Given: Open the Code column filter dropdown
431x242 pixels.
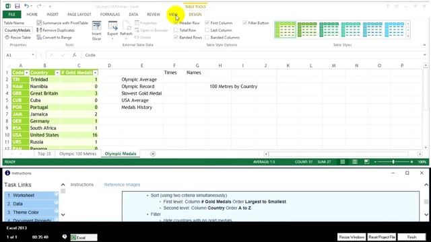Looking at the screenshot, I should (27, 73).
